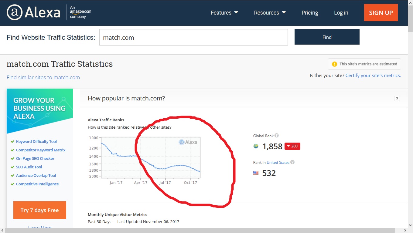Click the Grow Your Business Using Alexa banner

tap(40, 110)
